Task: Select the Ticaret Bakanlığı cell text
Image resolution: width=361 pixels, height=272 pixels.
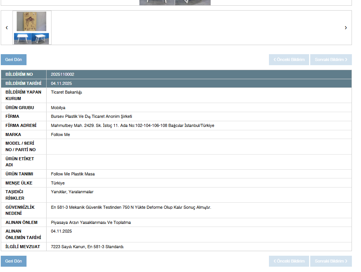Action: [66, 92]
